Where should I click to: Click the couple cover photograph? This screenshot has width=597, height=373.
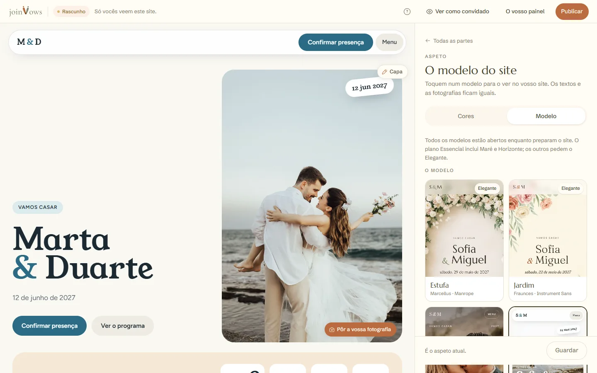click(x=312, y=206)
